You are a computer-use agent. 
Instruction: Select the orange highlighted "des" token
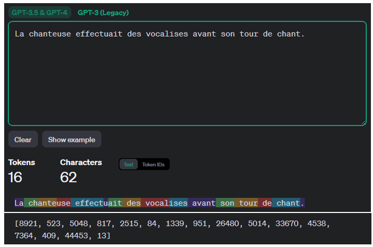(133, 203)
